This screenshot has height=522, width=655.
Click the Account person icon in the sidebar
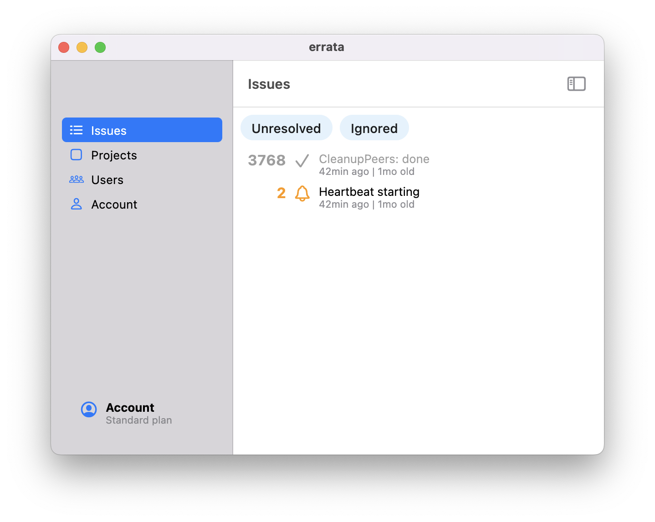(x=76, y=204)
